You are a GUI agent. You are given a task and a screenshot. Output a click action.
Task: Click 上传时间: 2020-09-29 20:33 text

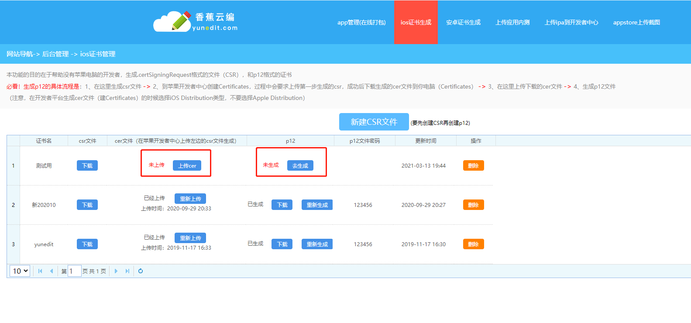[x=176, y=209]
